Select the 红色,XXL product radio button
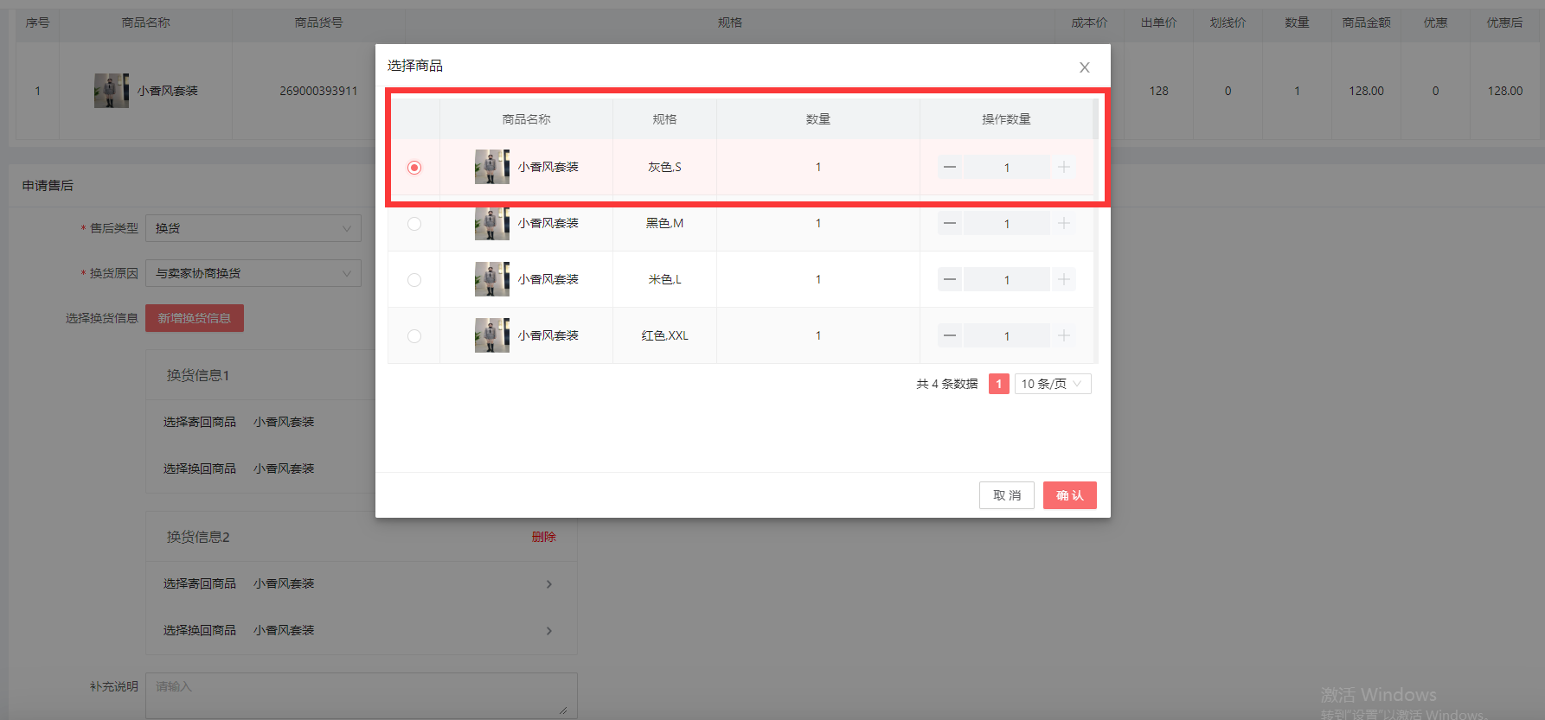The height and width of the screenshot is (720, 1545). (x=414, y=336)
